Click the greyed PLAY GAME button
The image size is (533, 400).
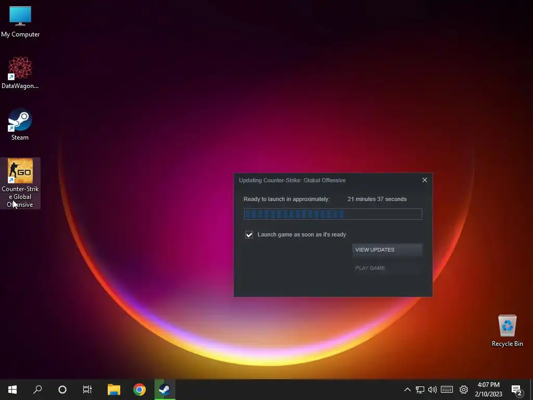[387, 268]
